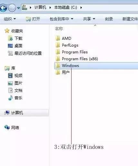Screen dimensions: 138x166
Task: Expand the arrow after 计算机 in address bar
Action: pyautogui.click(x=50, y=7)
